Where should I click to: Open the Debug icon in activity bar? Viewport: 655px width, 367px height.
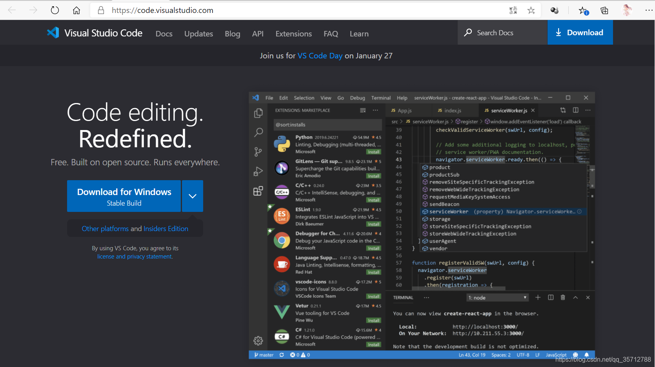click(x=258, y=172)
